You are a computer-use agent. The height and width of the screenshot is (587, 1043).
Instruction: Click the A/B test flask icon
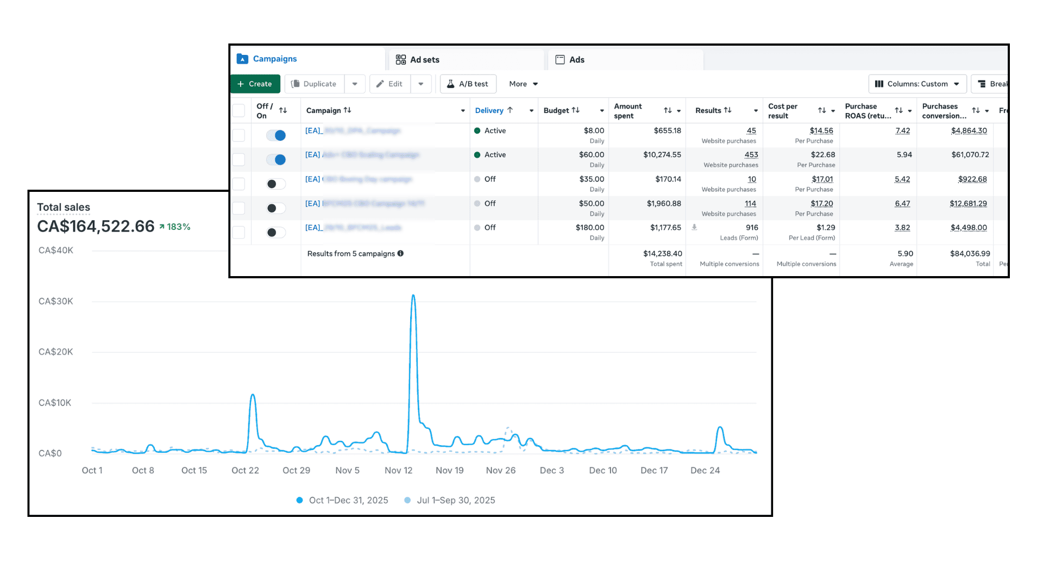450,84
